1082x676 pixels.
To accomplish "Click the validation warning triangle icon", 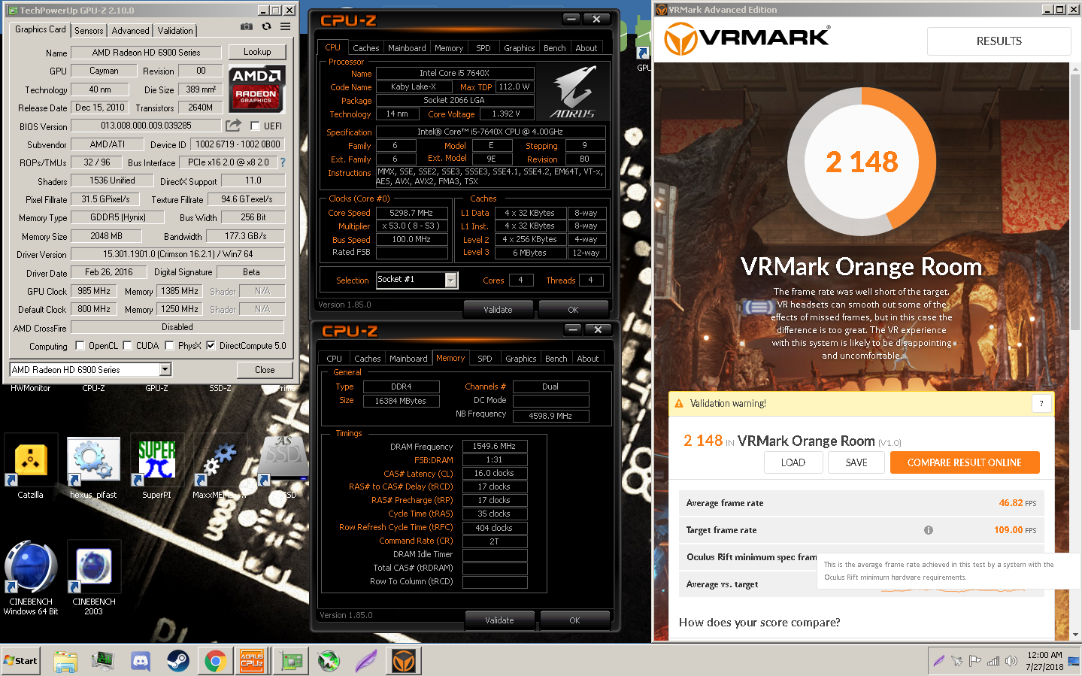I will [679, 404].
